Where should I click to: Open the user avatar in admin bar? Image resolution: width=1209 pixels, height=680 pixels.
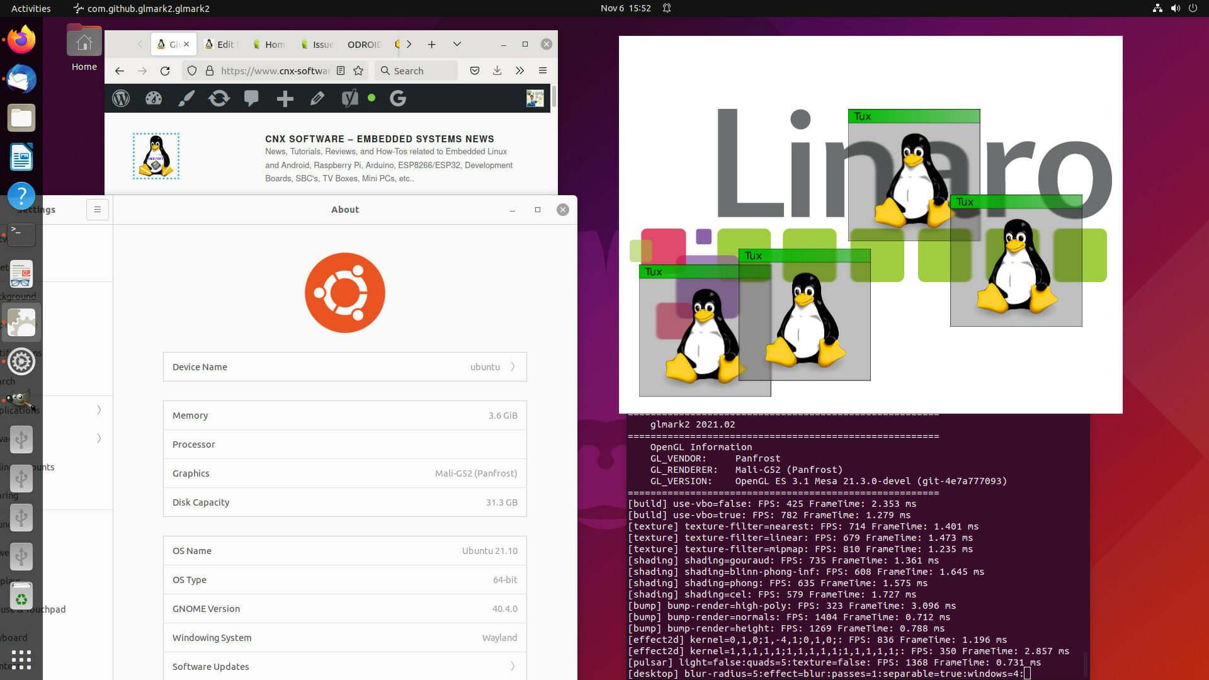click(x=535, y=98)
